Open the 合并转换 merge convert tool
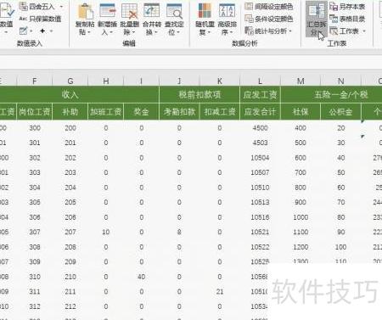 click(152, 20)
